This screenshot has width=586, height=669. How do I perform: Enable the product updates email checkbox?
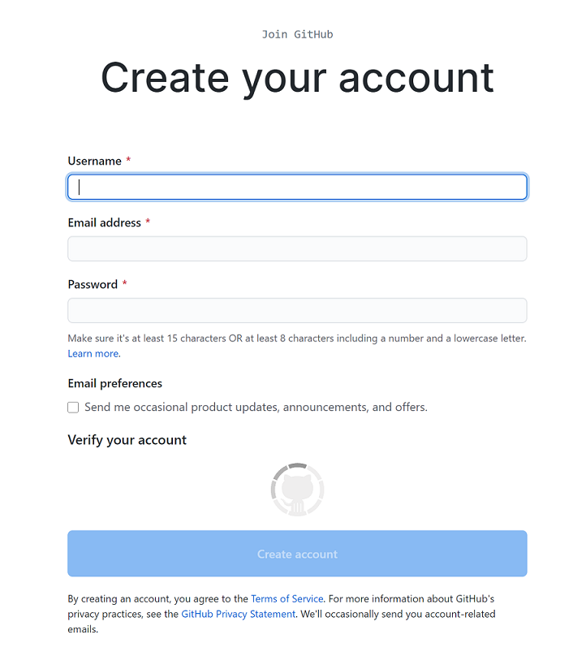(73, 408)
